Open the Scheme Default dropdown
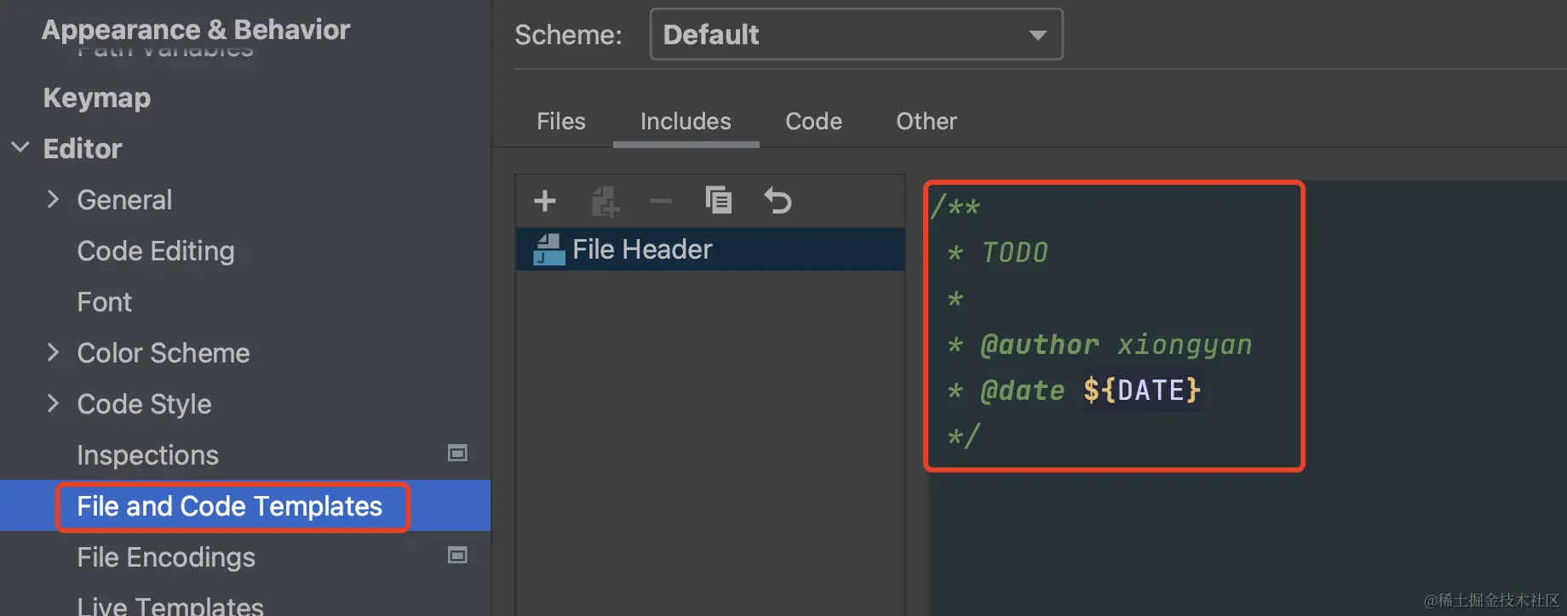Screen dimensions: 1567x616 click(x=856, y=35)
